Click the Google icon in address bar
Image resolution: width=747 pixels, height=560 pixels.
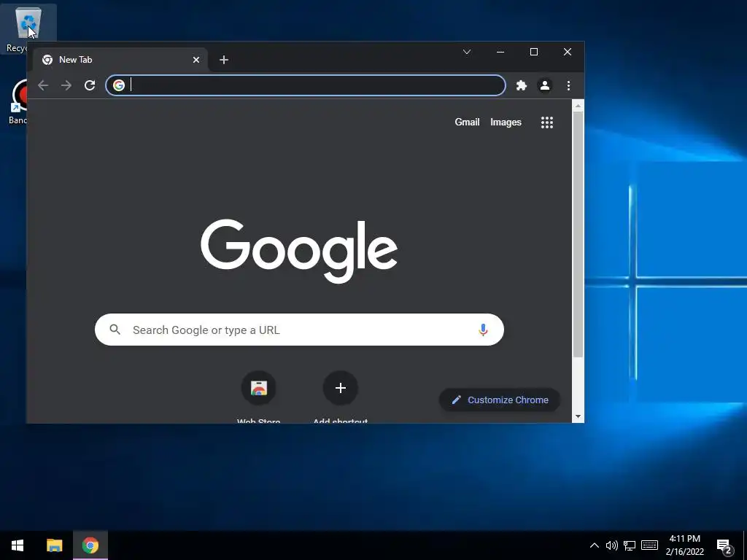click(x=119, y=85)
